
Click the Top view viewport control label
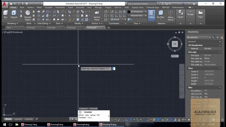(7, 32)
